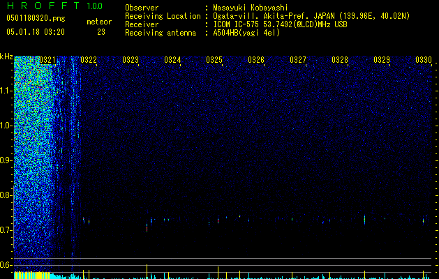Image resolution: width=439 pixels, height=279 pixels.
Task: Click the 0324 time marker
Action: 172,60
